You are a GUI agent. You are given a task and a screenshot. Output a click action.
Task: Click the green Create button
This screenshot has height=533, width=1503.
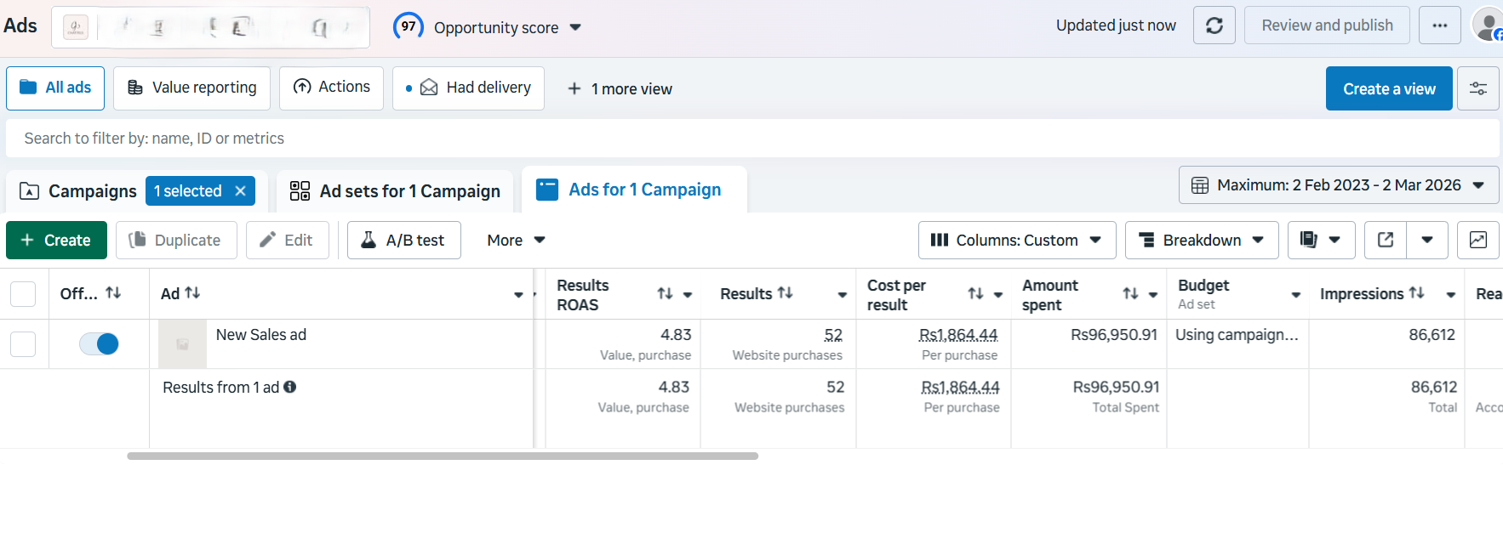pos(56,241)
